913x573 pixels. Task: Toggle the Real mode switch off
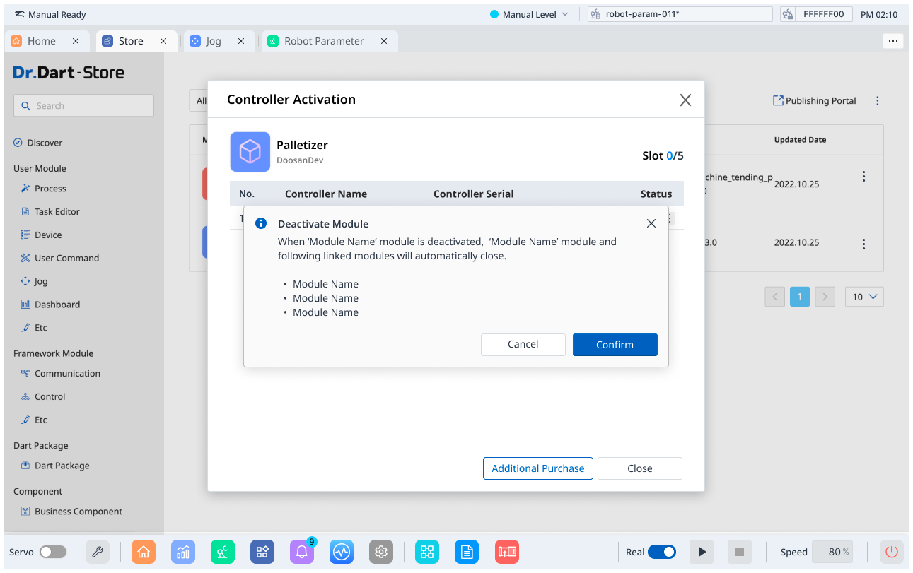(x=661, y=552)
